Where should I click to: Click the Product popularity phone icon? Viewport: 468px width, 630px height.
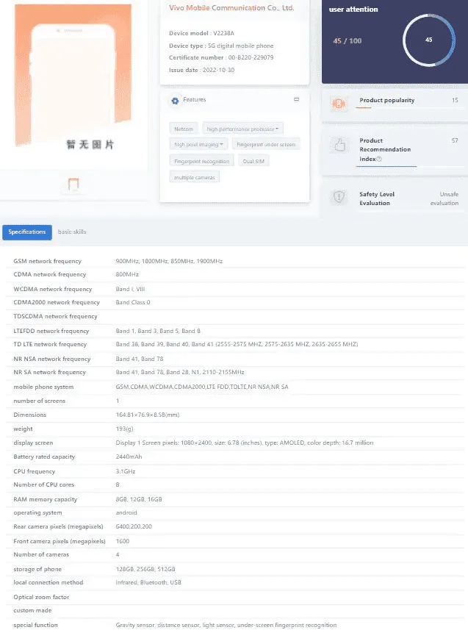339,104
